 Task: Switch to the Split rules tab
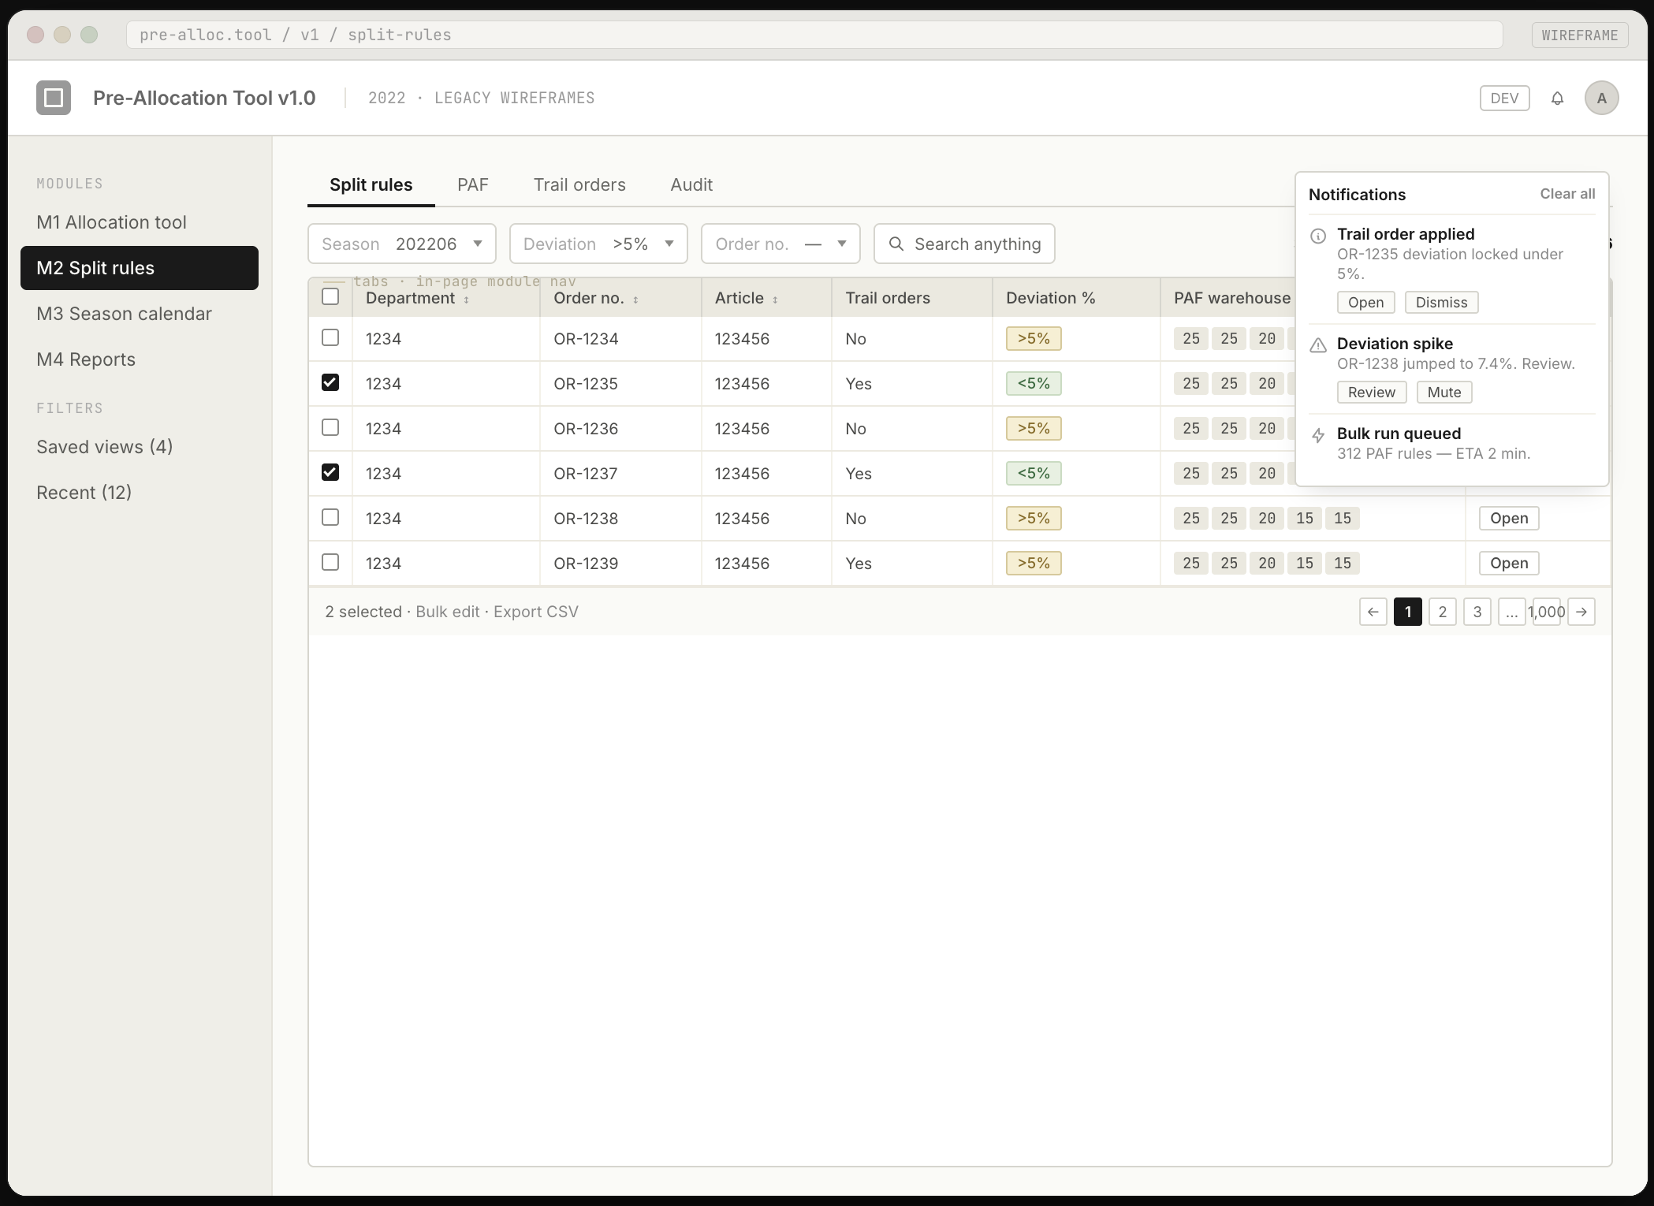click(x=371, y=184)
